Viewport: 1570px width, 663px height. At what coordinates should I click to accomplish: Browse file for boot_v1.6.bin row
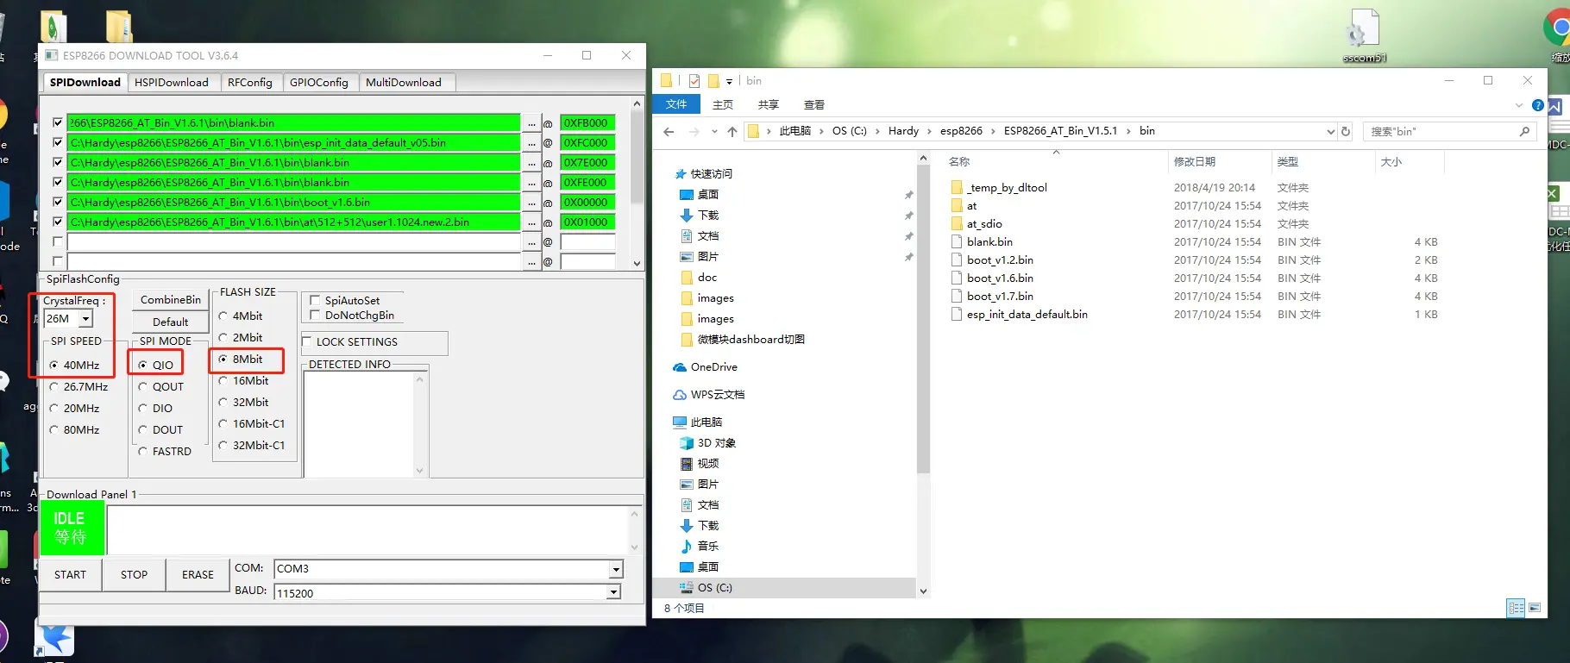[532, 203]
